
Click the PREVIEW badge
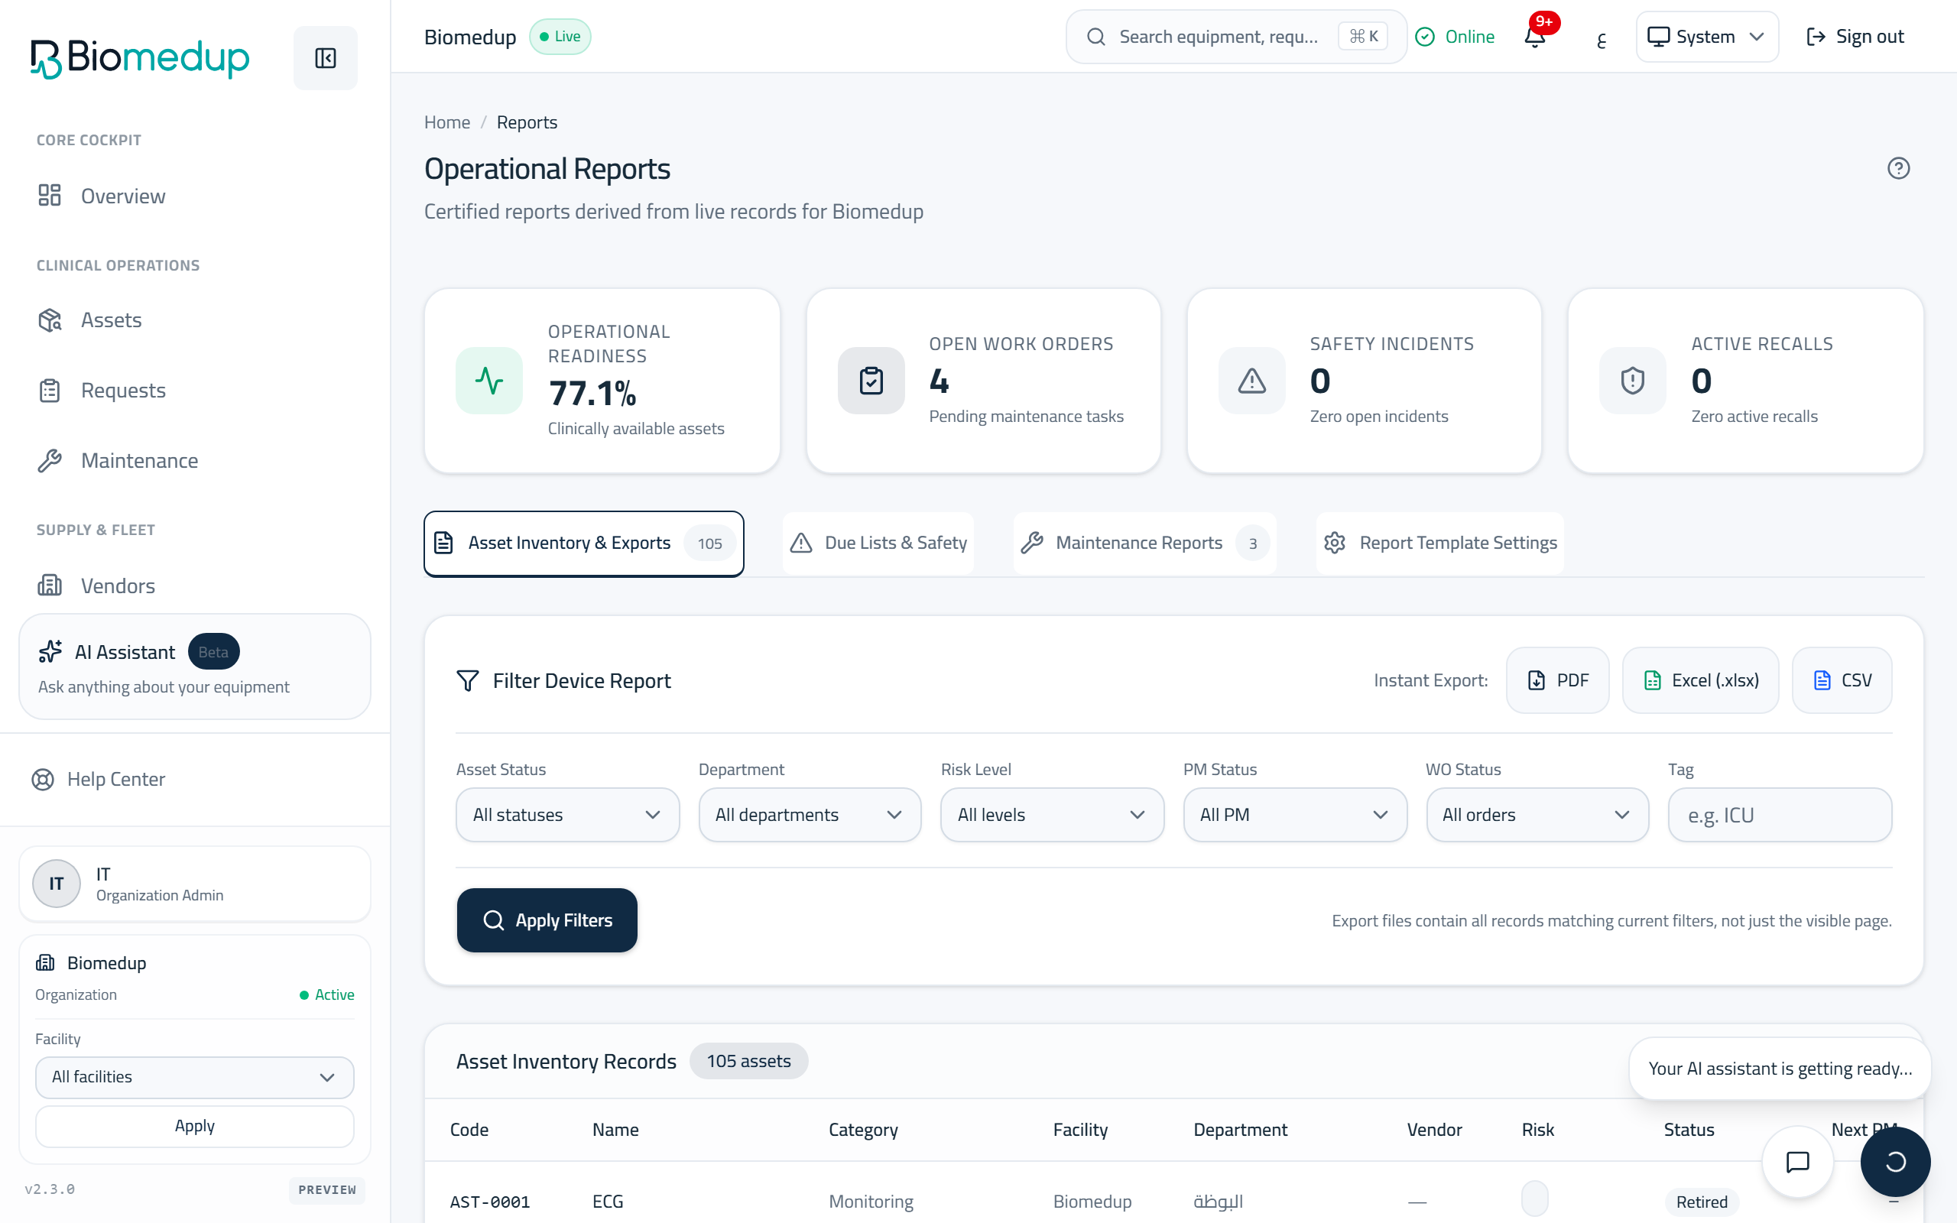[326, 1189]
